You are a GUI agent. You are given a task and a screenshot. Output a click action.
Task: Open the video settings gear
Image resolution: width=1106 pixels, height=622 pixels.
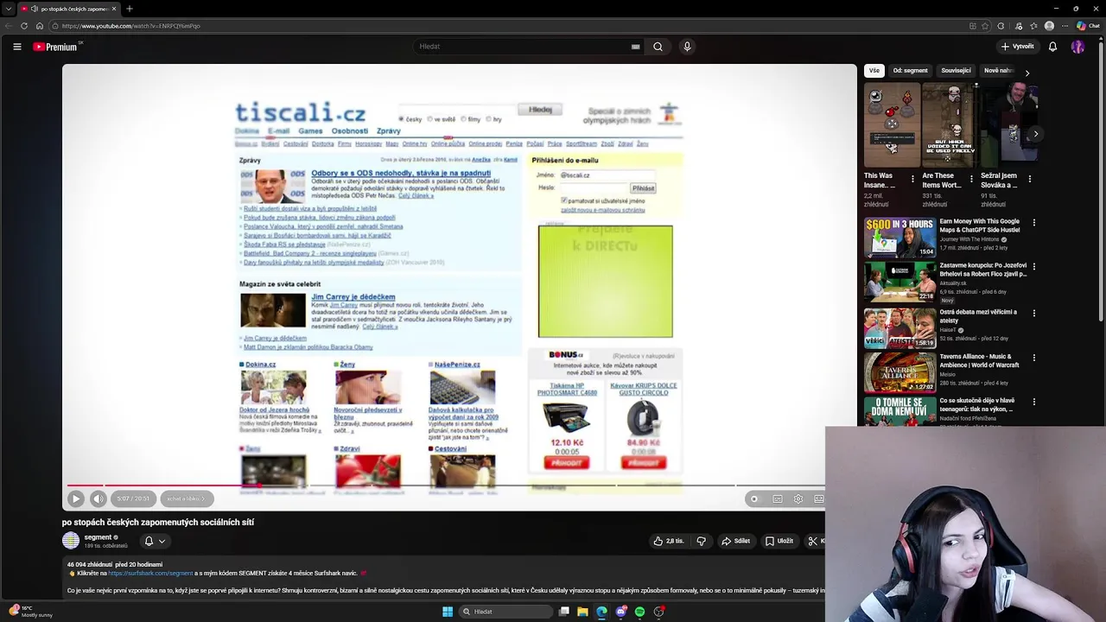point(798,498)
